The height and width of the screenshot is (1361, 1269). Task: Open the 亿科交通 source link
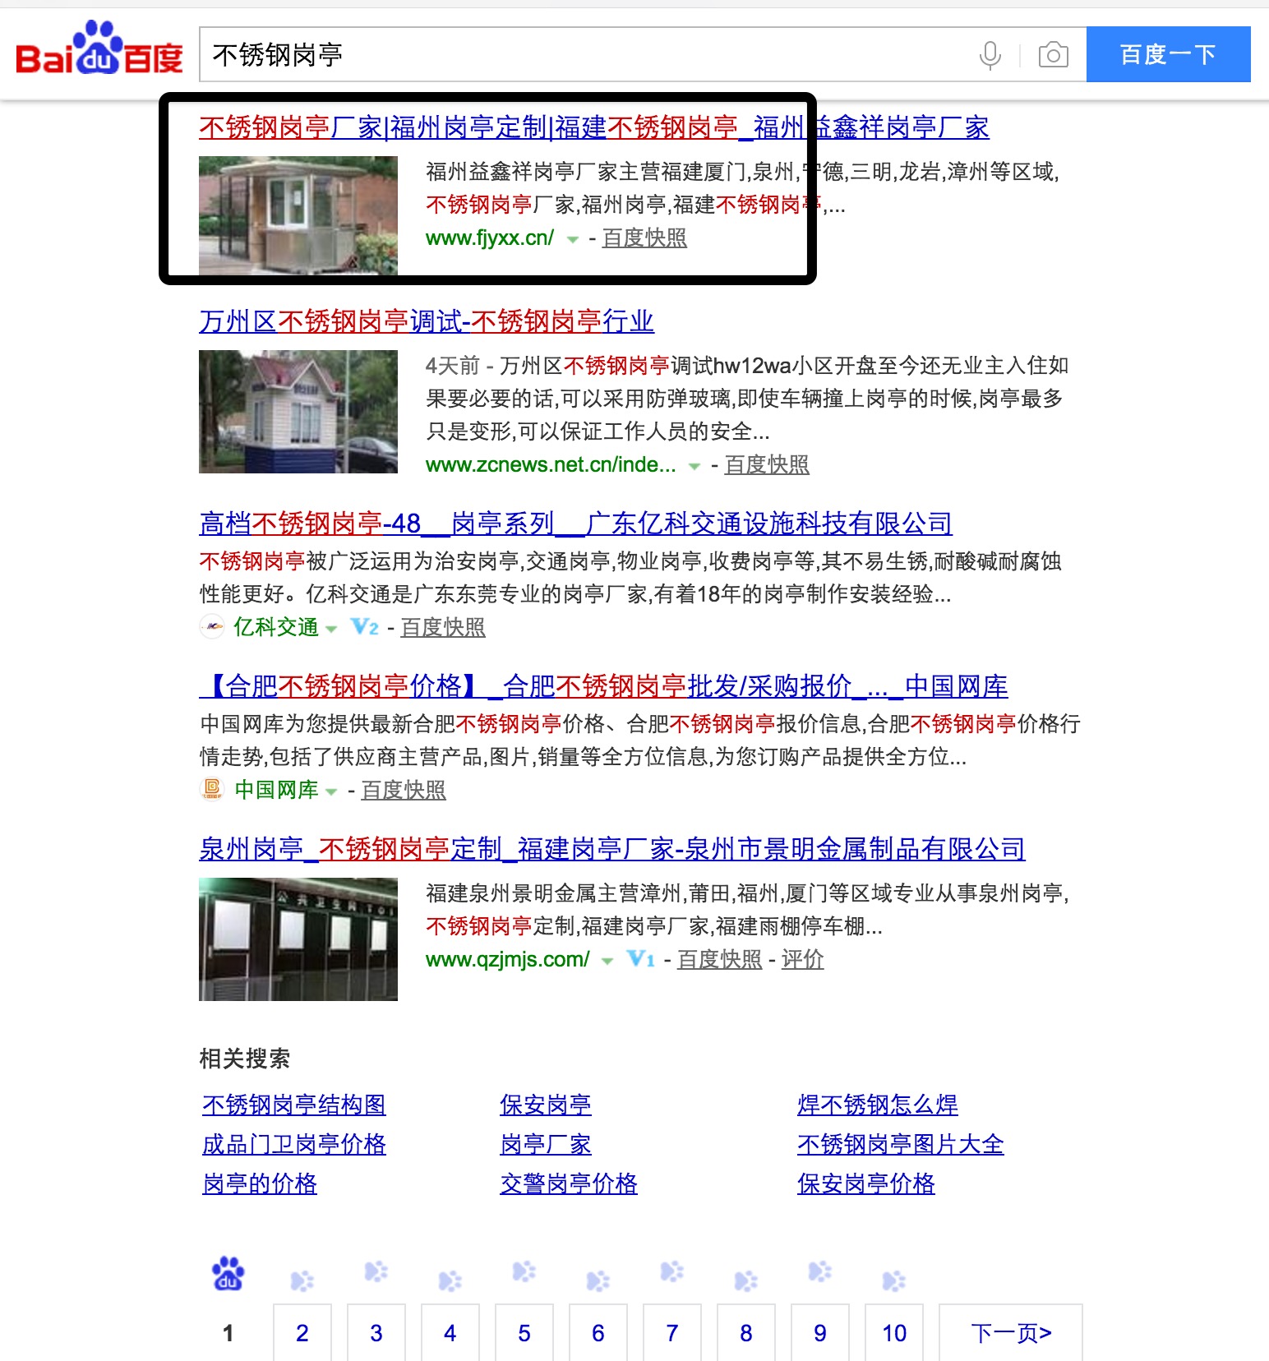276,627
